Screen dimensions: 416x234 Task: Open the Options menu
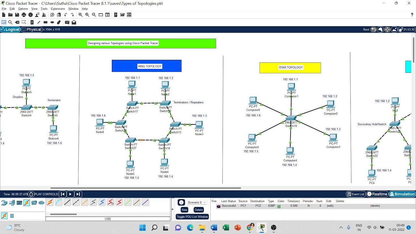(x=23, y=9)
